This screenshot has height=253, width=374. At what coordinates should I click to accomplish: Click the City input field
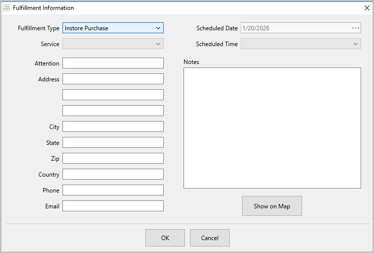point(113,126)
